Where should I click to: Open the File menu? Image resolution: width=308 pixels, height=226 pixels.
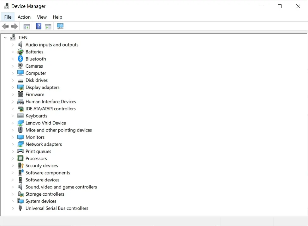(x=8, y=17)
